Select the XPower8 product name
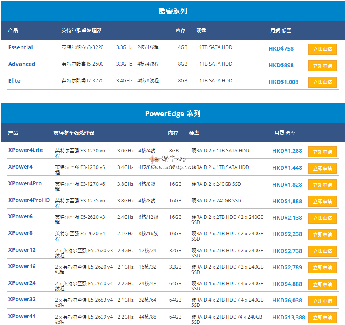 click(x=21, y=233)
